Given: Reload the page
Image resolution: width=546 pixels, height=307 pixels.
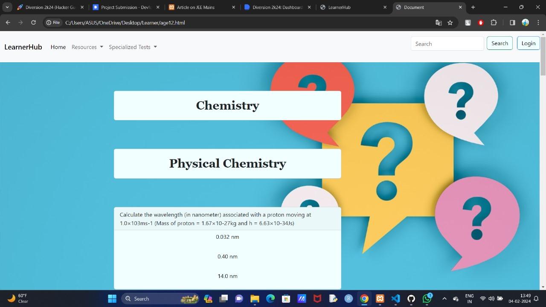Looking at the screenshot, I should 33,23.
